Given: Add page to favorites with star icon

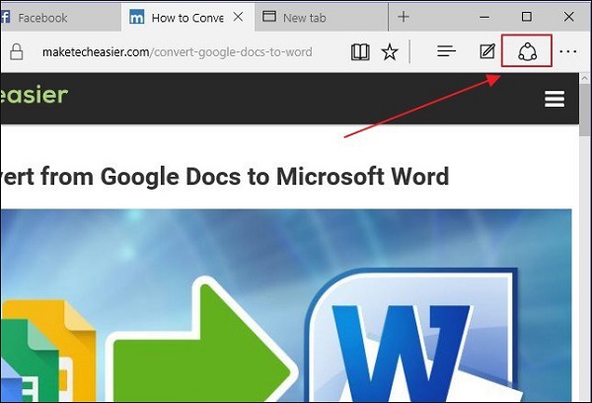Looking at the screenshot, I should click(390, 51).
